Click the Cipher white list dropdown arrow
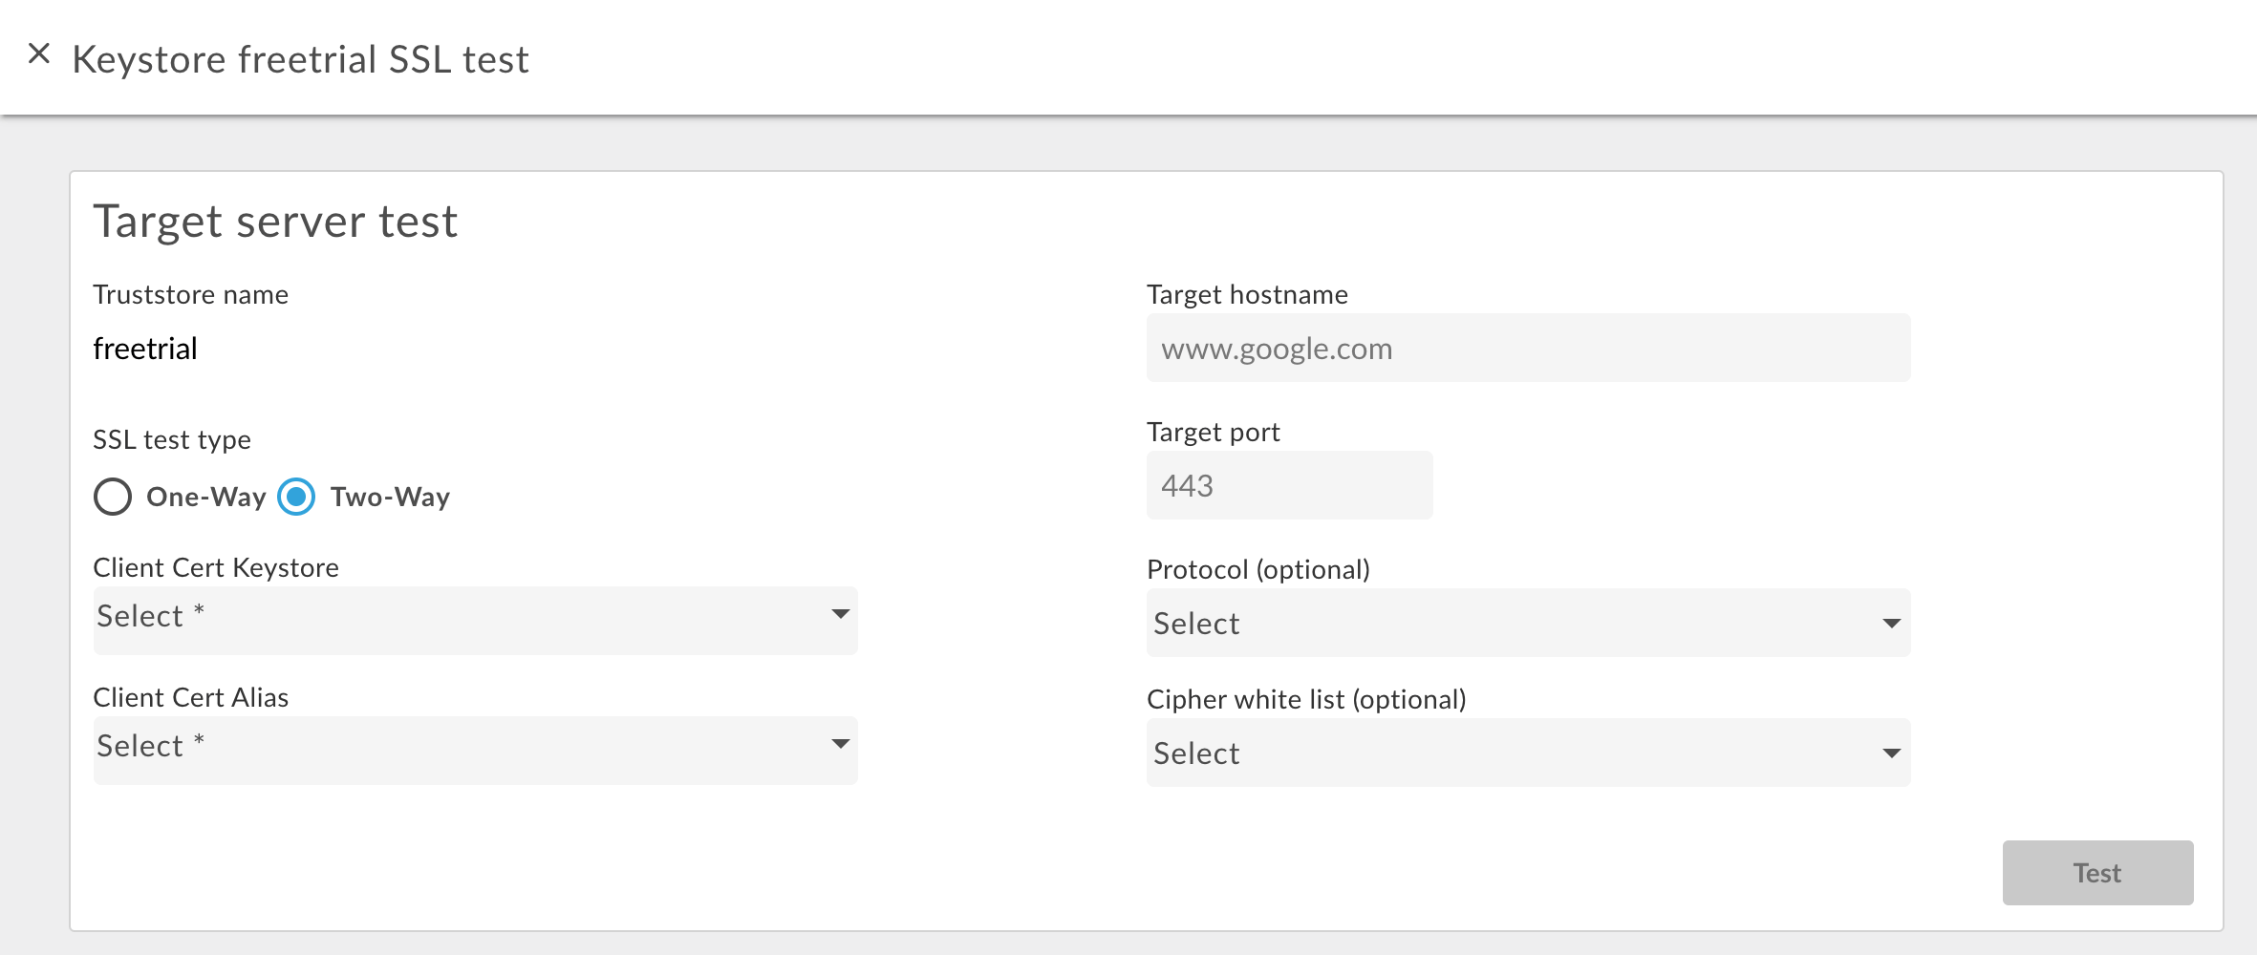2257x955 pixels. [1889, 753]
